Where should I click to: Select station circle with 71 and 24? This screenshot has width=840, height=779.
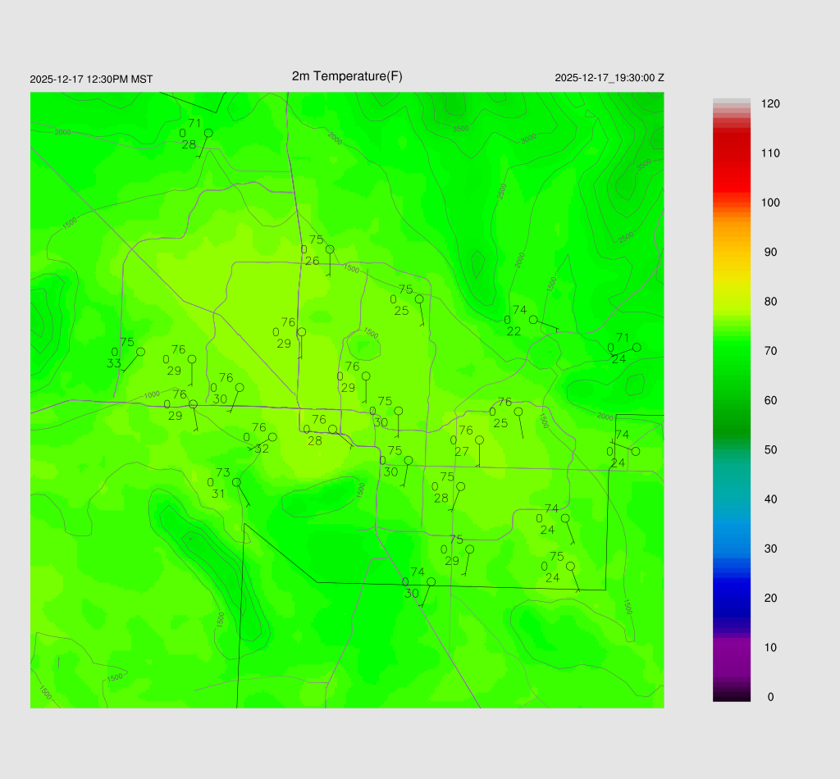(x=637, y=348)
